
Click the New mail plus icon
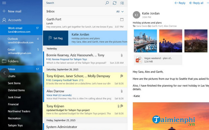(4, 11)
